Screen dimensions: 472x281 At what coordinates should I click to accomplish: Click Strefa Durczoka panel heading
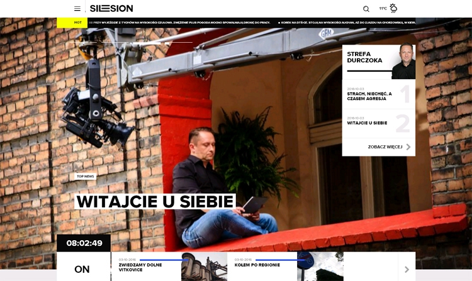360,57
